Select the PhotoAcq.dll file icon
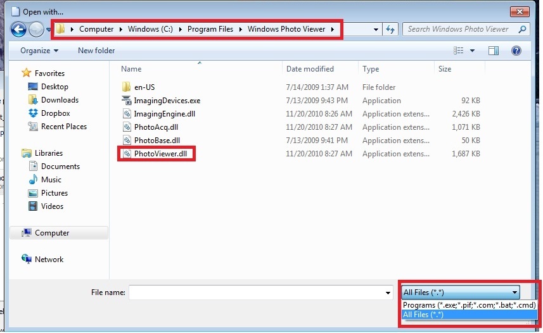This screenshot has height=333, width=543. 127,127
